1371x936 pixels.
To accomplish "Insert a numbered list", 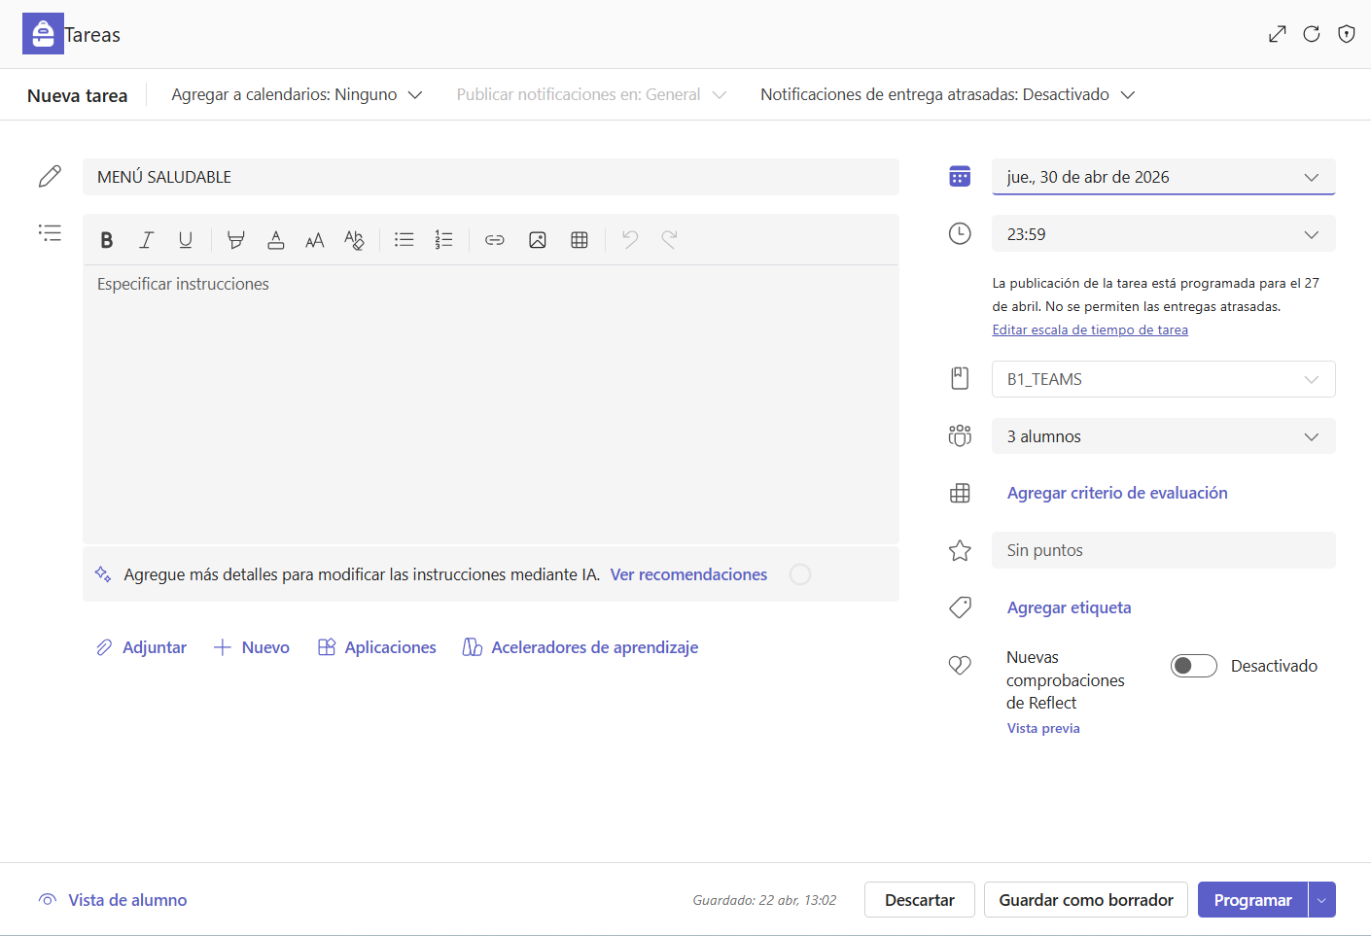I will pyautogui.click(x=444, y=240).
